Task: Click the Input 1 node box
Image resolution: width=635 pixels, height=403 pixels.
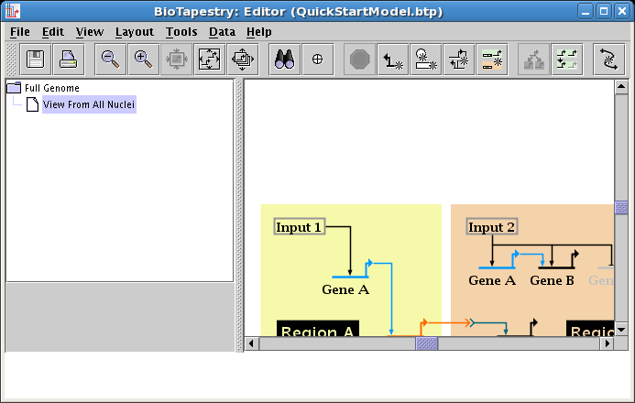Action: [300, 227]
